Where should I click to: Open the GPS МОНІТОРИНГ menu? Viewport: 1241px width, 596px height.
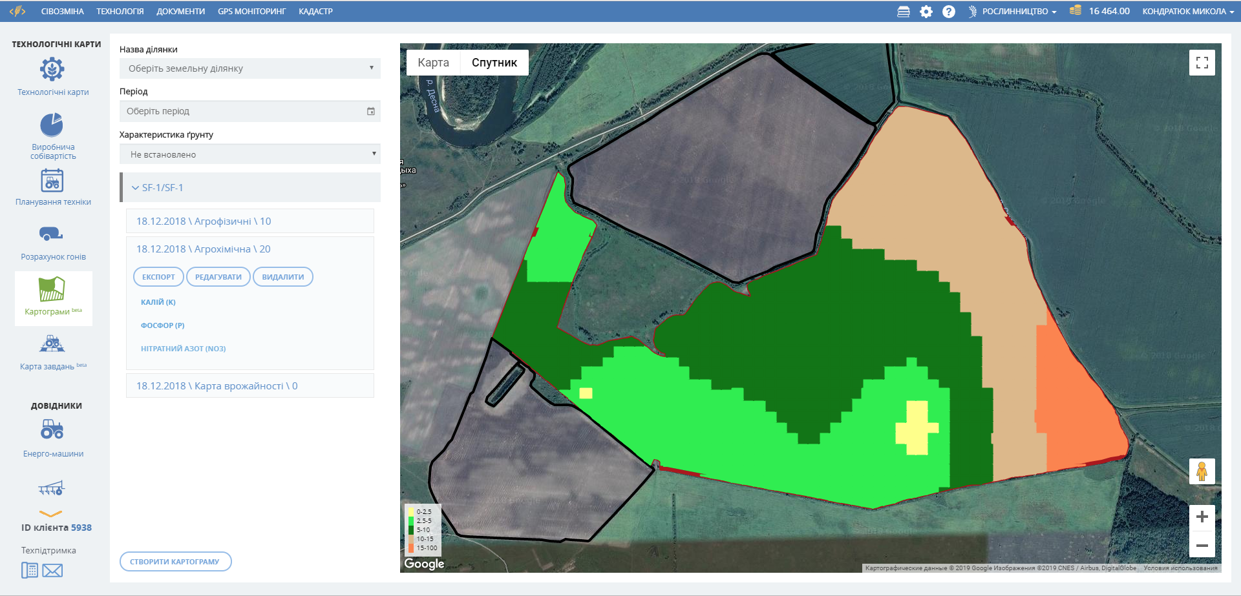coord(251,12)
